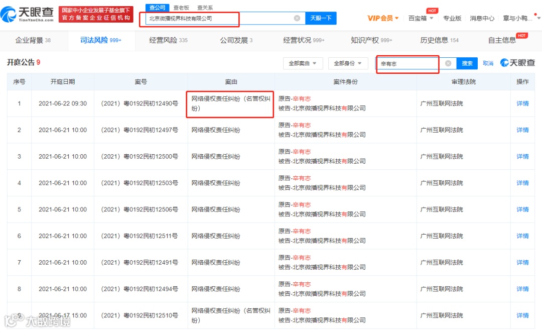
Task: Open the 经营状况 tab
Action: click(304, 40)
